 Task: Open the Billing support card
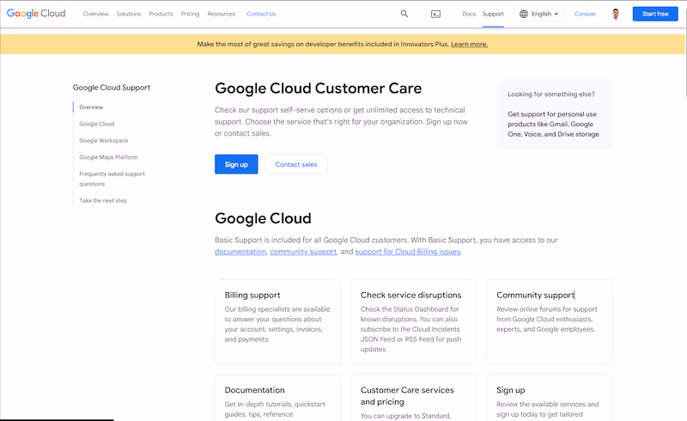277,322
